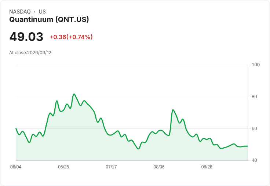Screen dimensions: 270x186
Task: Click the +0.36(+0.74%) price change text
Action: (71, 37)
